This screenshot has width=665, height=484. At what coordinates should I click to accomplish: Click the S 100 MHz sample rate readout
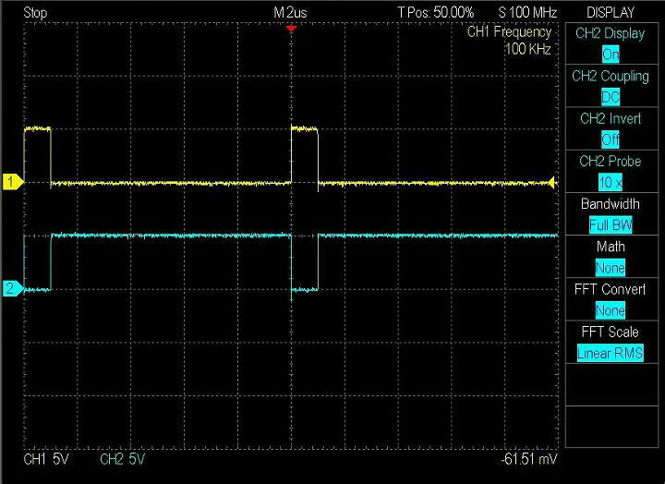(x=527, y=13)
